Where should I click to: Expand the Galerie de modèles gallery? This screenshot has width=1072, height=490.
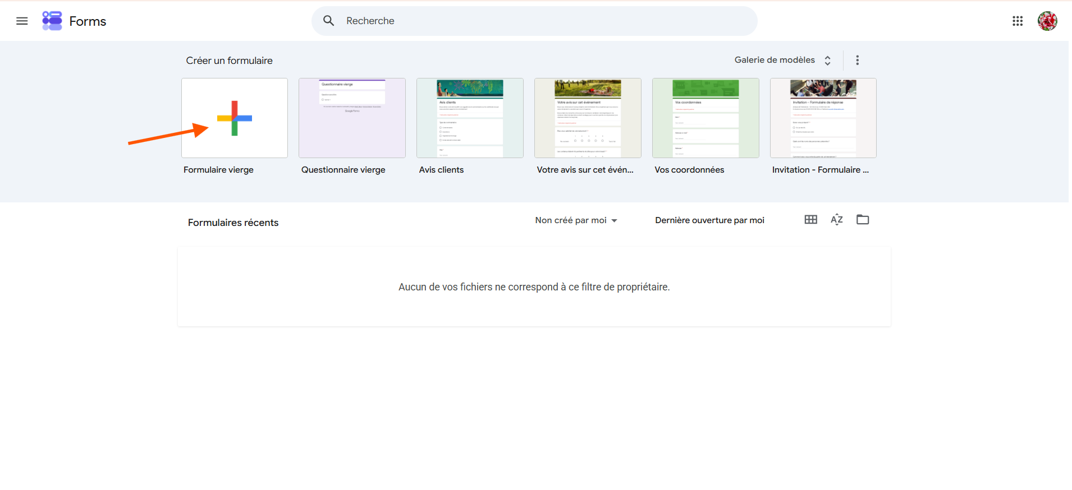point(782,60)
